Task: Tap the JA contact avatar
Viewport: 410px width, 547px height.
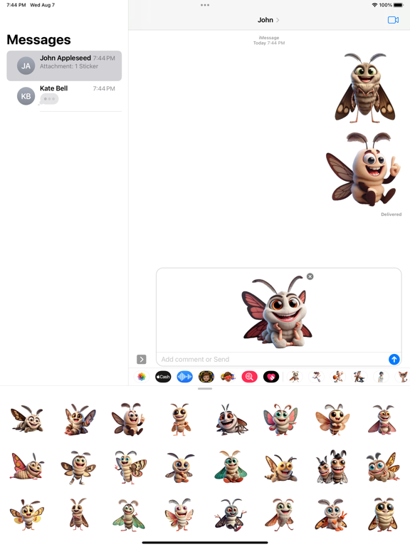Action: pos(26,66)
